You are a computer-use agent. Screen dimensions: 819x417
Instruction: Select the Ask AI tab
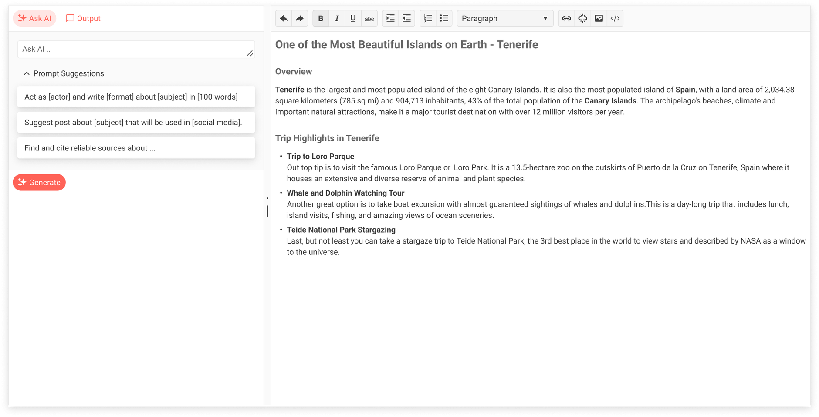click(34, 18)
